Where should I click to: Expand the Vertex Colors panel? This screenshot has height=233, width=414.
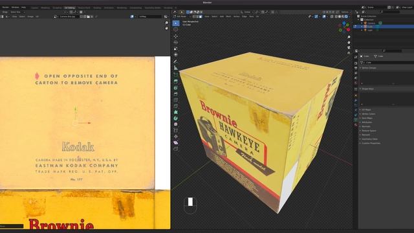[x=368, y=114]
